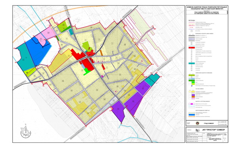Select the teal swatch in the legend
Screen dimensions: 246x148
pyautogui.click(x=192, y=63)
